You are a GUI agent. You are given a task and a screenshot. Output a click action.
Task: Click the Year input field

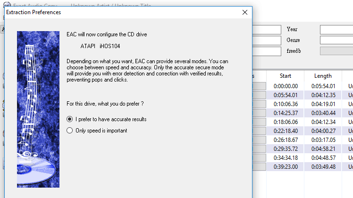click(x=336, y=30)
